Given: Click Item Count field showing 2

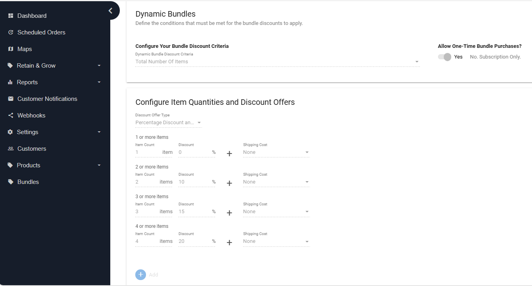Looking at the screenshot, I should 154,182.
